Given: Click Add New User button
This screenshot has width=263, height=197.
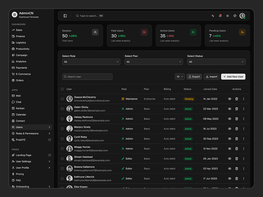Looking at the screenshot, I should pos(233,77).
